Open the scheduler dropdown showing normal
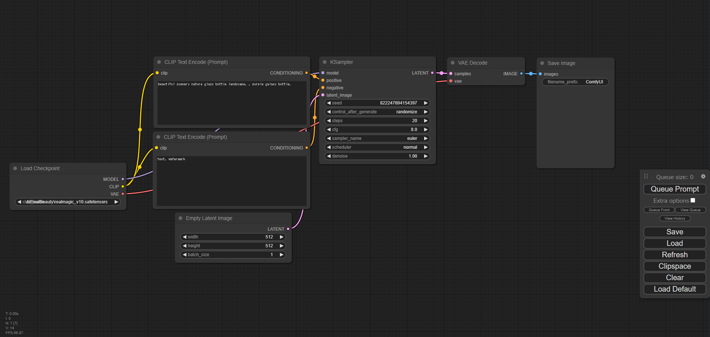 (377, 147)
